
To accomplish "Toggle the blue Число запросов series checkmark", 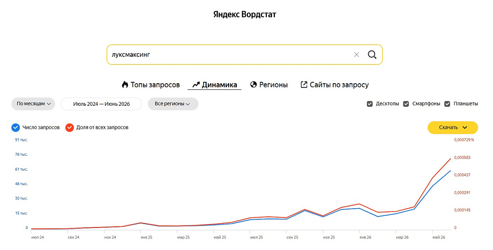I will click(x=15, y=127).
